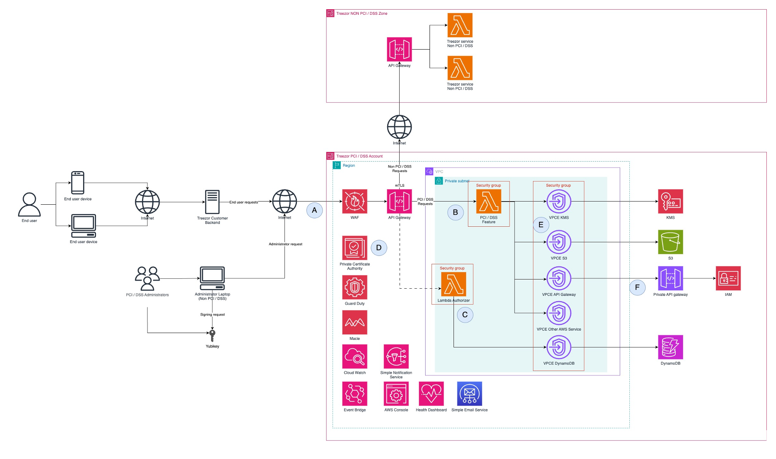776x459 pixels.
Task: Select the Yubikey key icon
Action: point(212,335)
